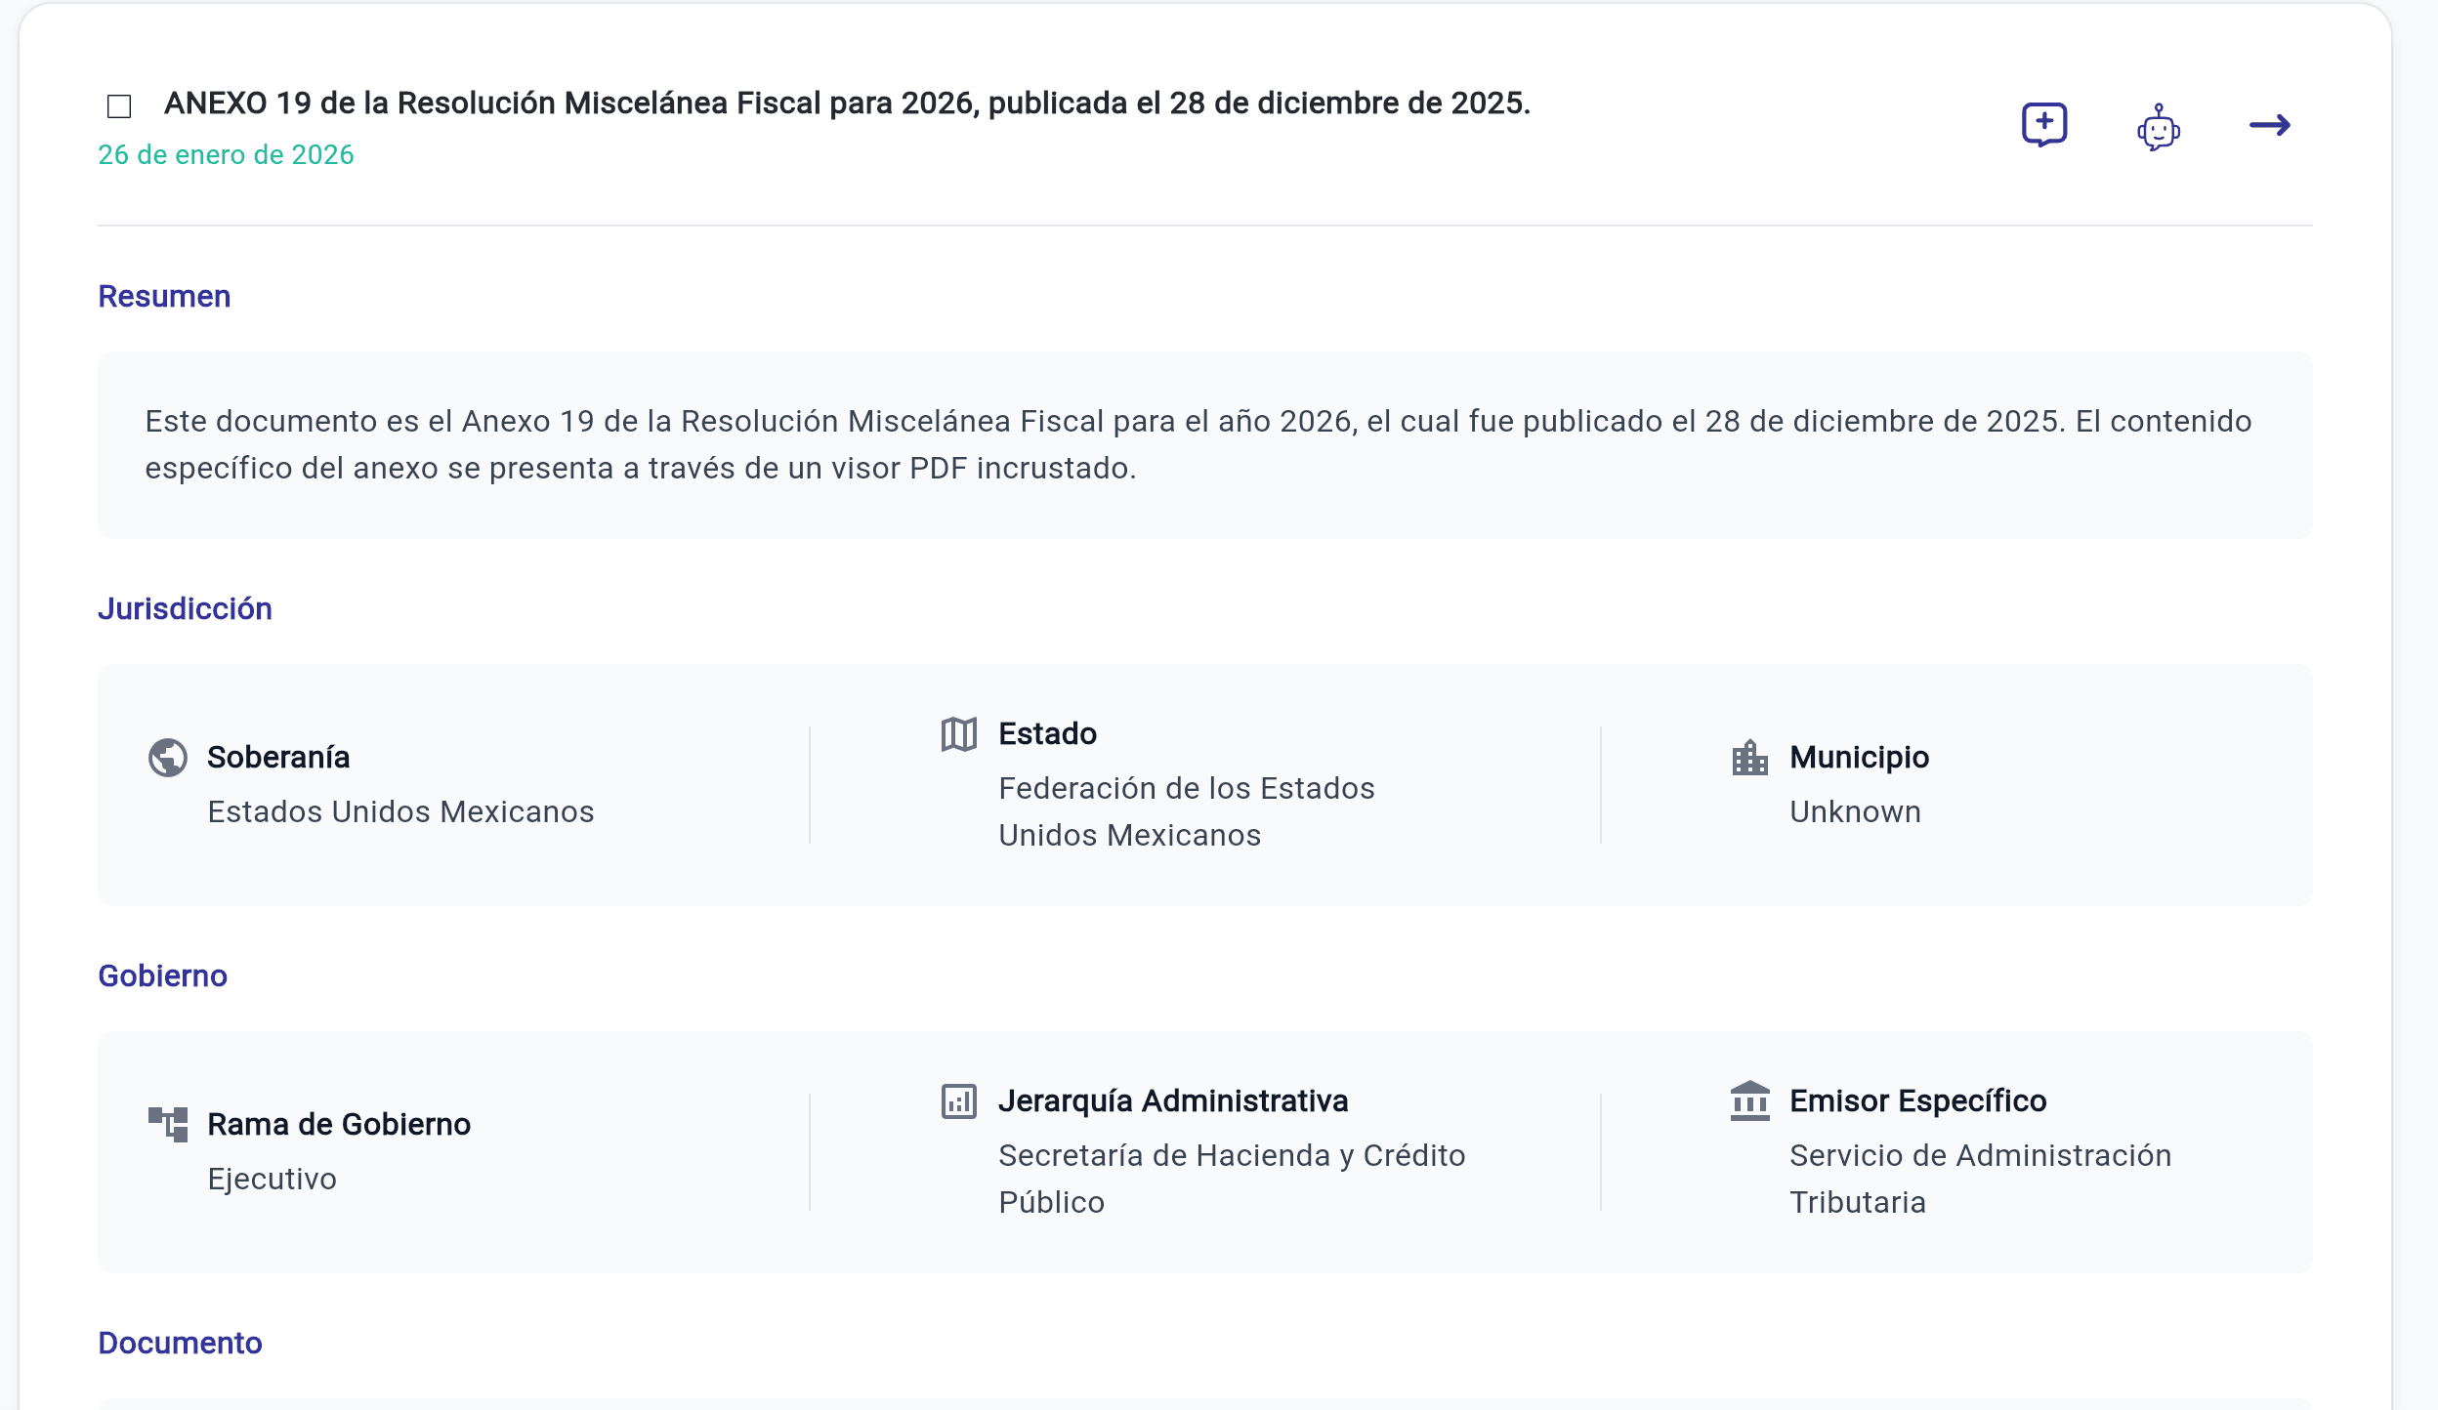Click the Jerarquía Administrativa chart icon
Screen dimensions: 2438x1410
[x=959, y=1101]
